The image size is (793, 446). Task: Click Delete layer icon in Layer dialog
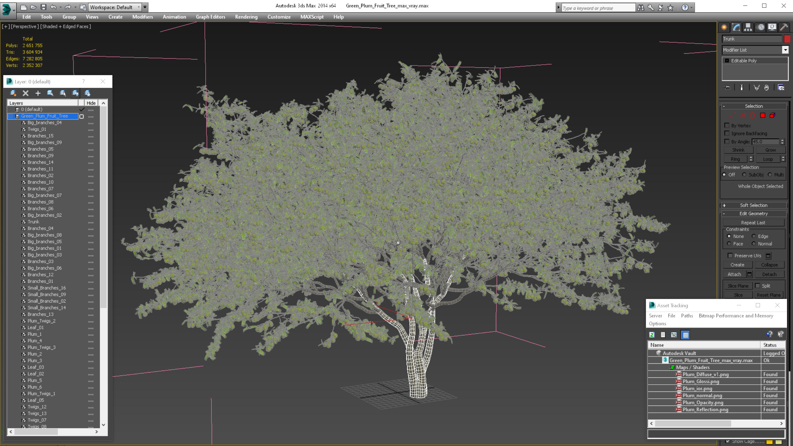click(26, 93)
